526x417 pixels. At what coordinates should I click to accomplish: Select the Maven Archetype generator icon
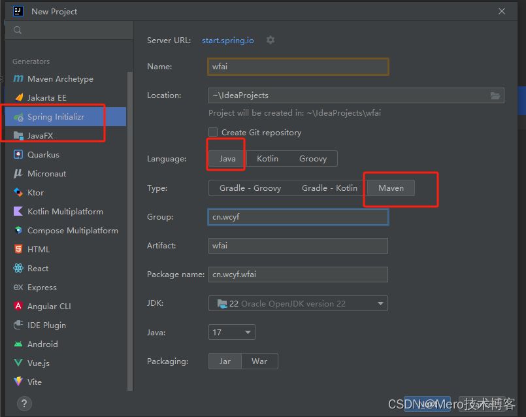18,78
